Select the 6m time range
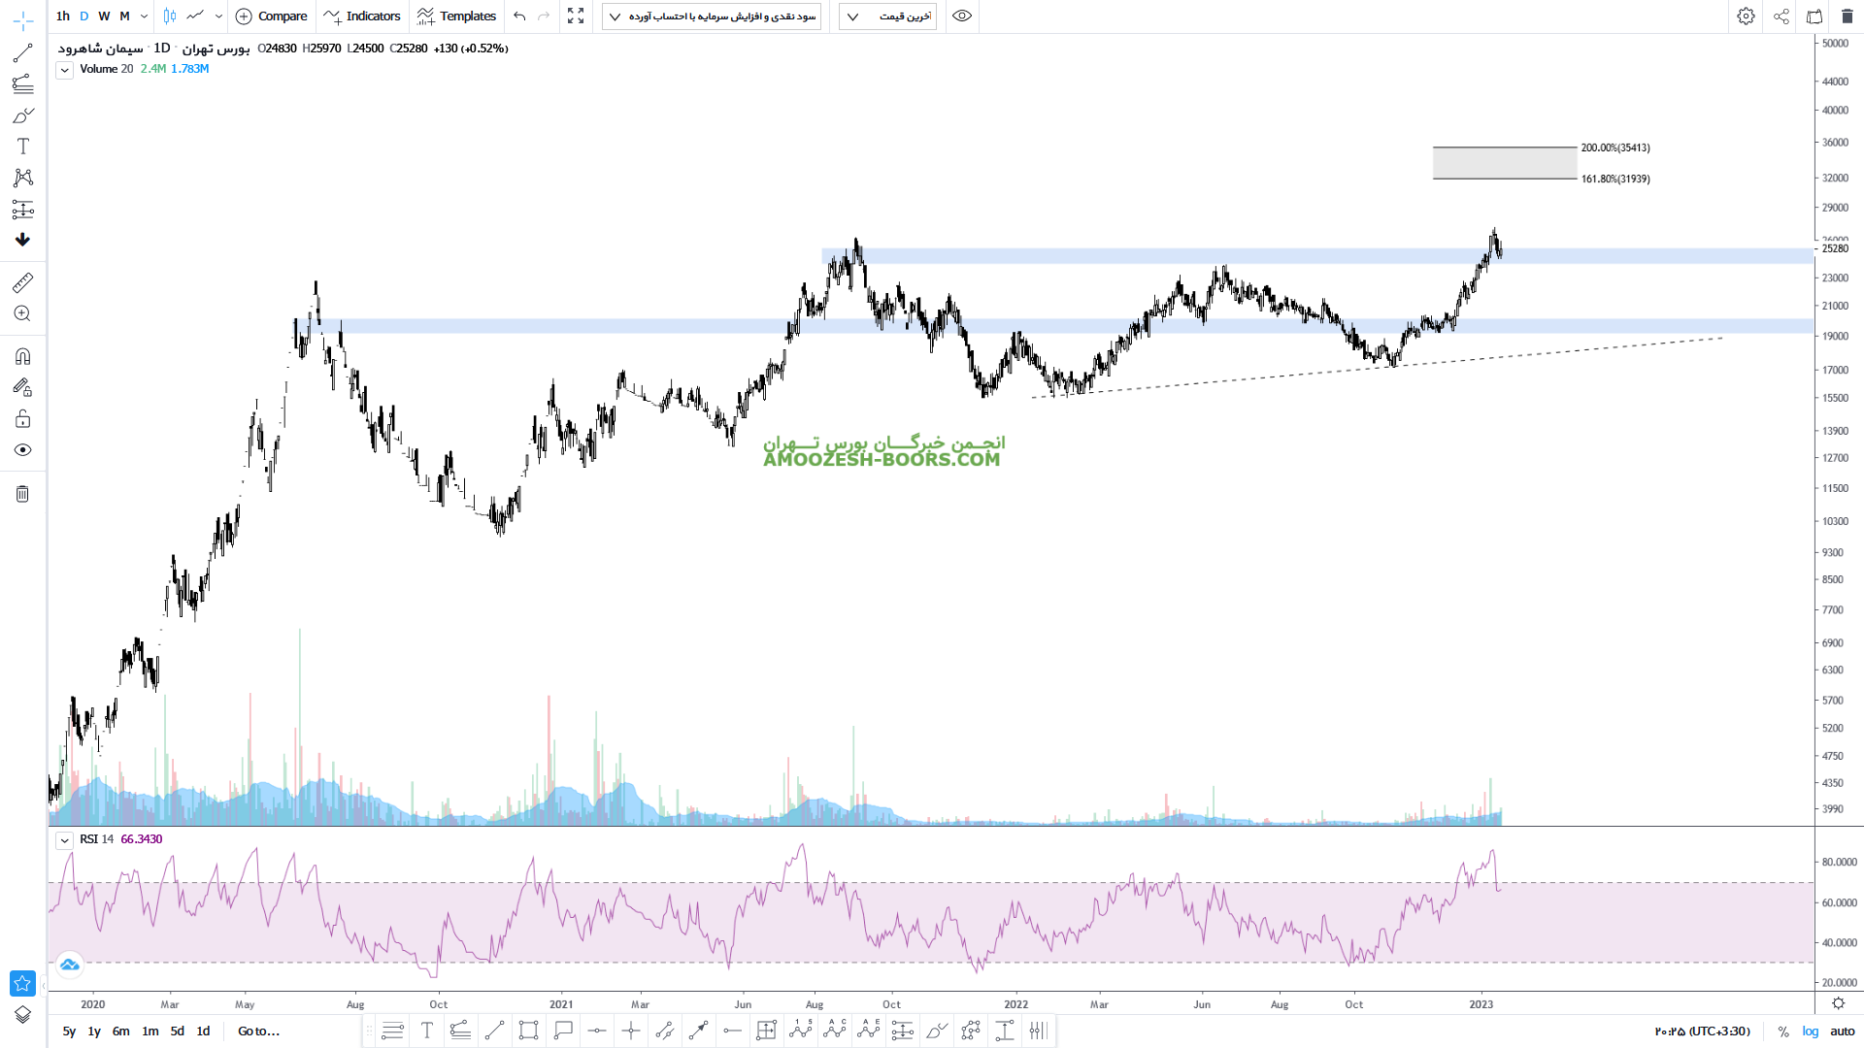The image size is (1864, 1048). [x=120, y=1032]
